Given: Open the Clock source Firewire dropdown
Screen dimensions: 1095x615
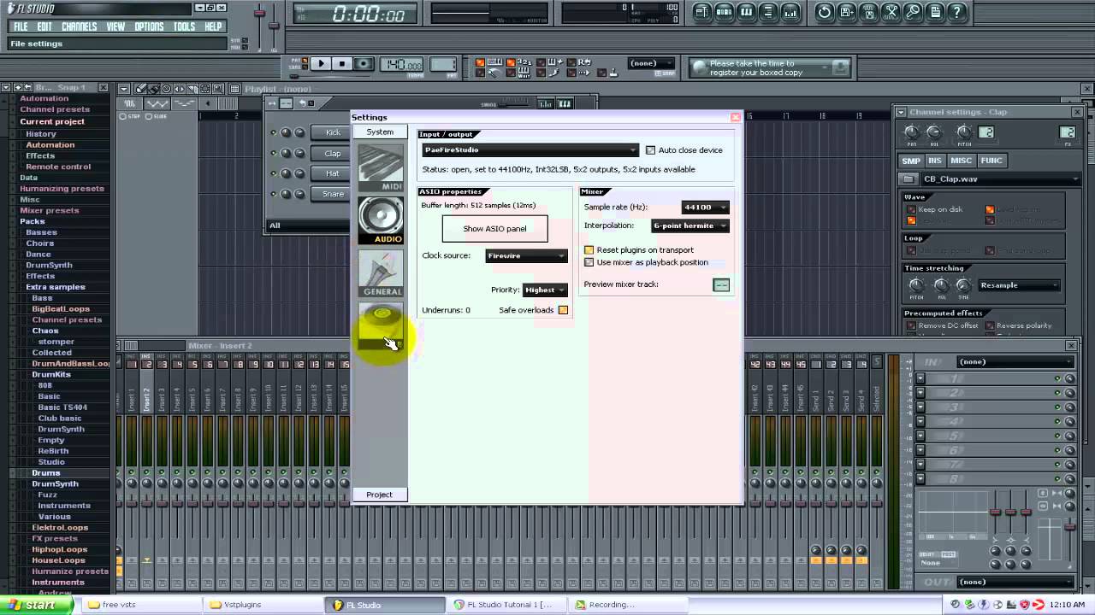Looking at the screenshot, I should [x=526, y=255].
